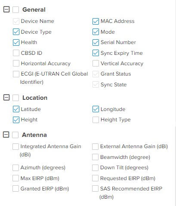
Task: Check Requested EIRP (dBm) box
Action: 95,178
